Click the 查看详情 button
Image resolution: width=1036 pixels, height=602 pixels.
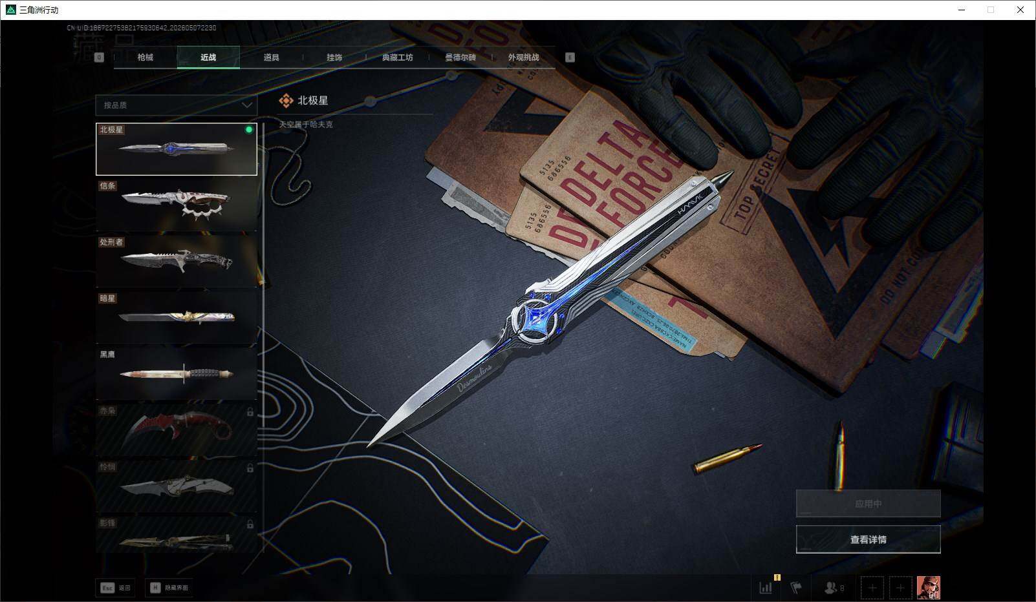coord(868,539)
